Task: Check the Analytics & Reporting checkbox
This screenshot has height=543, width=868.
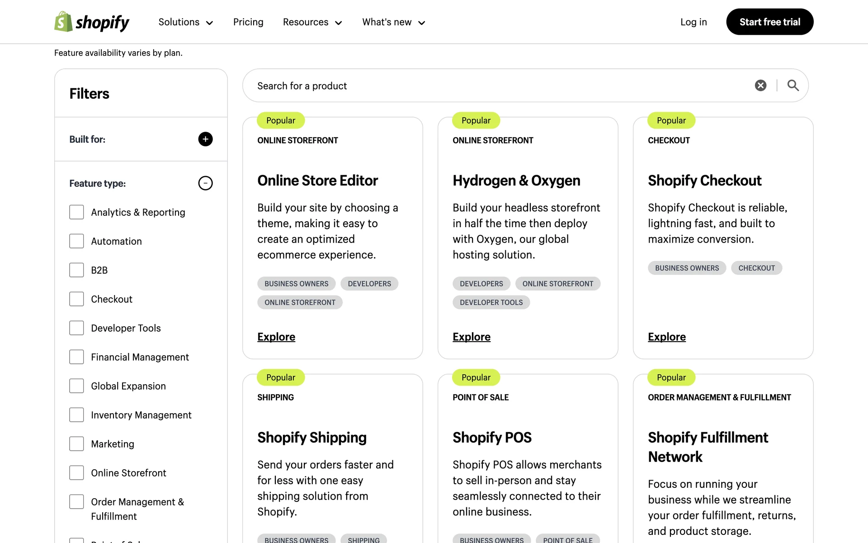Action: [76, 212]
